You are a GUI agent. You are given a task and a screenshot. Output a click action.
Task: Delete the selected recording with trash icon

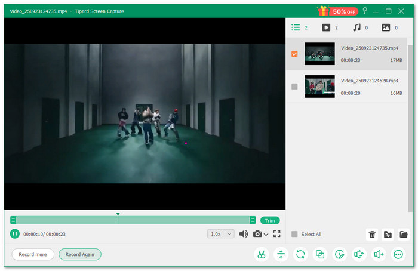[x=372, y=235]
